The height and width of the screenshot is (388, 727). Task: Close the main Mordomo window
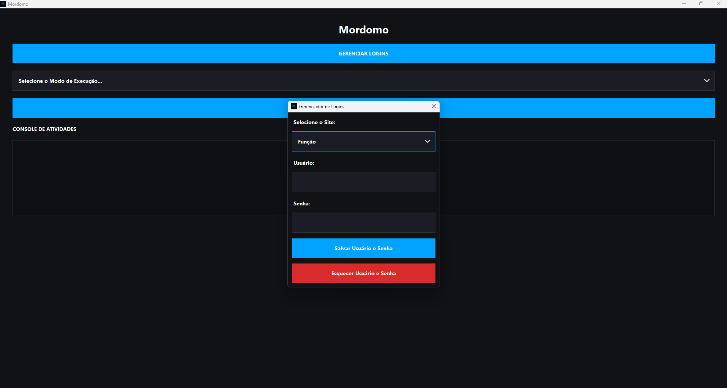[718, 4]
